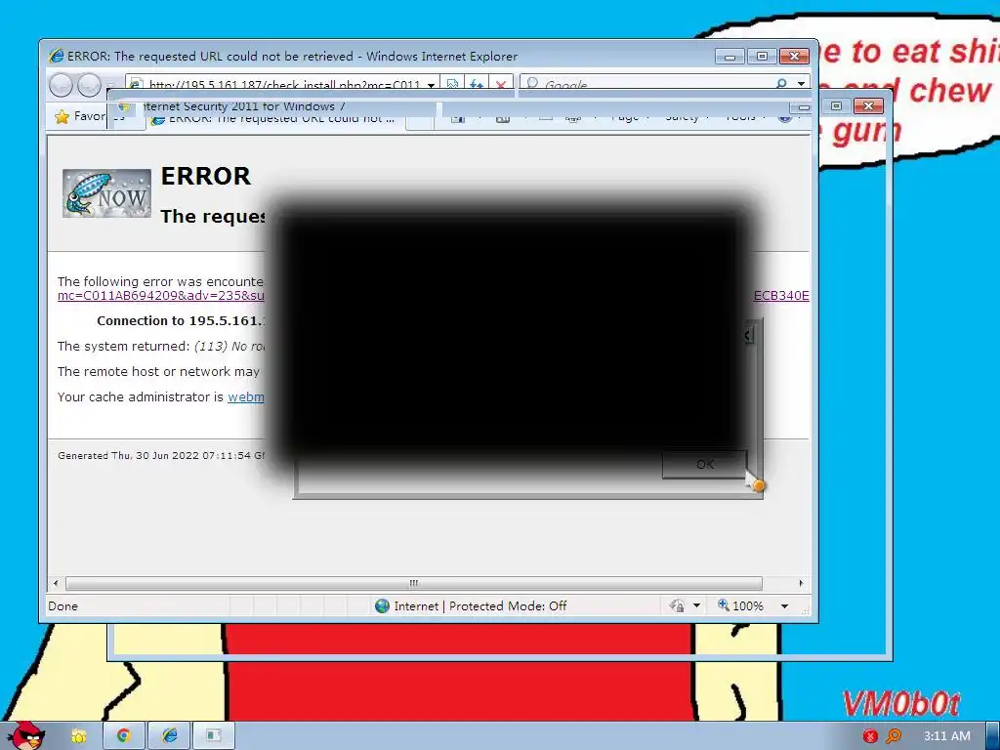Click the Squid NOW logo image
This screenshot has height=750, width=1000.
(106, 193)
